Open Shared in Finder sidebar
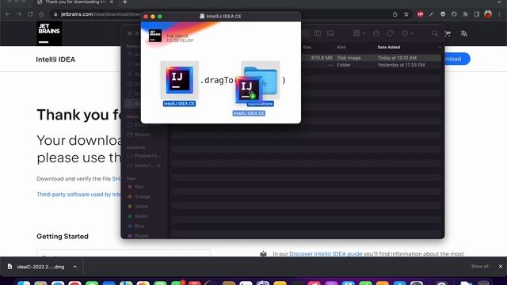The image size is (507, 285). coord(143,135)
